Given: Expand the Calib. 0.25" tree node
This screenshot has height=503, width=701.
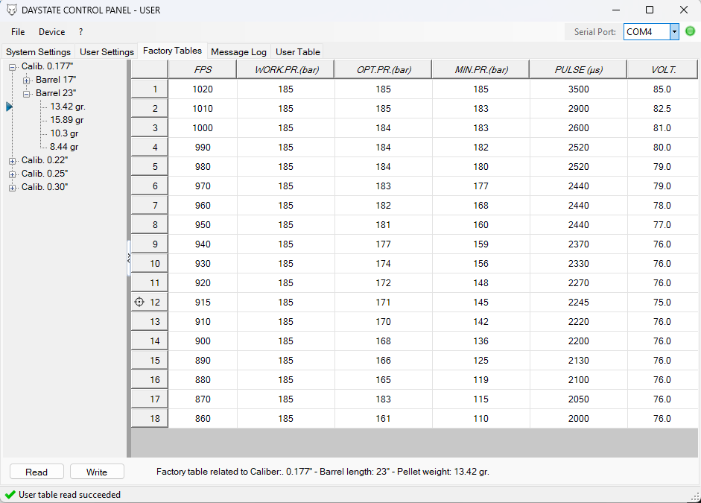Looking at the screenshot, I should click(12, 174).
